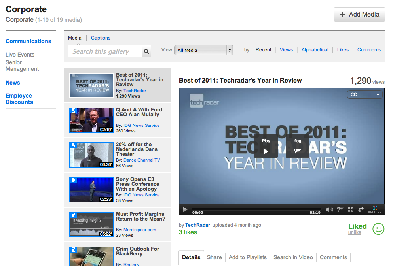The height and width of the screenshot is (266, 410).
Task: Click the Search this gallery field
Action: tap(105, 51)
